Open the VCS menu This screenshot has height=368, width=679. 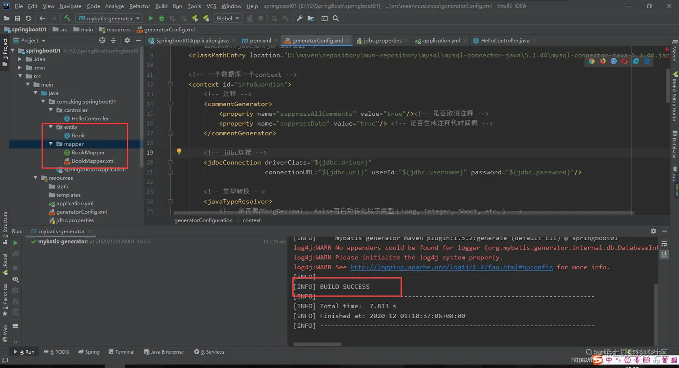point(212,6)
